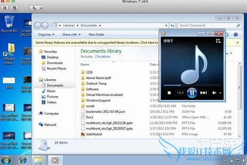Select Libraries in navigation pane
Image resolution: width=247 pixels, height=165 pixels.
[x=48, y=80]
